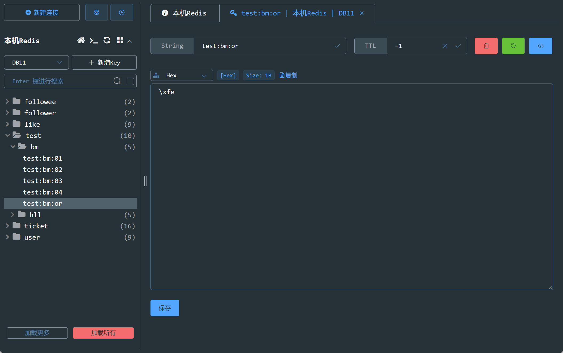Image resolution: width=563 pixels, height=353 pixels.
Task: Collapse the 本机Redis connection panel
Action: 130,41
